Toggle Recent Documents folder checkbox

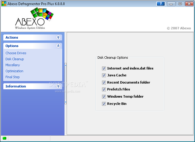[104, 82]
